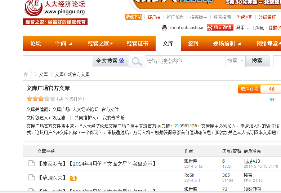Click the 收藏本站 button
281x193 pixels.
coord(134,17)
